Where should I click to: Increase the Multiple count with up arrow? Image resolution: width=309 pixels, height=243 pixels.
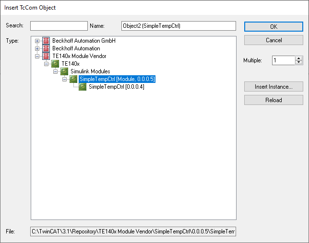tap(299, 58)
